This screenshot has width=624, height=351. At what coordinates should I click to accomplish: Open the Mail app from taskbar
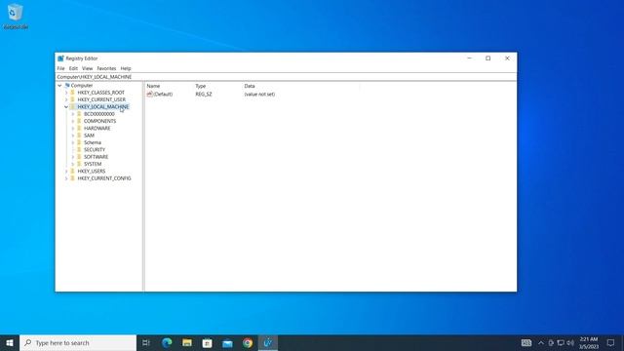coord(227,342)
